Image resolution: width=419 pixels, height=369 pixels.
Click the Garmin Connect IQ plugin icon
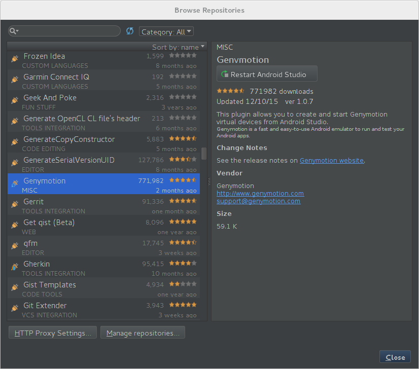point(15,79)
